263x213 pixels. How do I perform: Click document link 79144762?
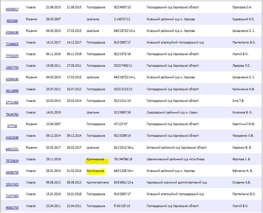point(12,114)
